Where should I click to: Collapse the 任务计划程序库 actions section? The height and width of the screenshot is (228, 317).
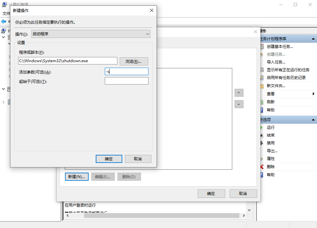coord(313,39)
